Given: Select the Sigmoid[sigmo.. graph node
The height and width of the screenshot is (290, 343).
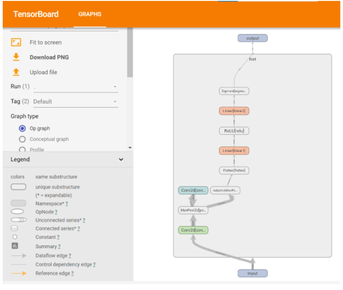Looking at the screenshot, I should click(234, 91).
